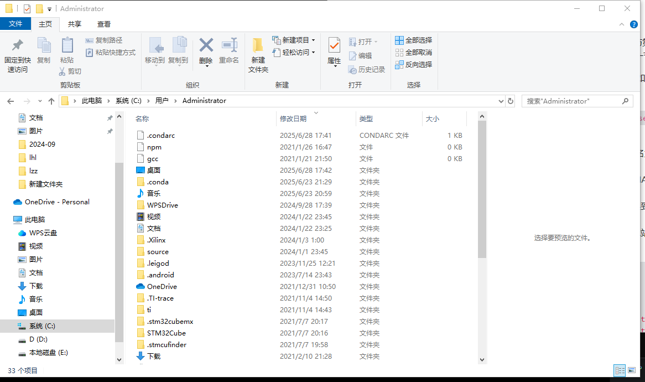The image size is (645, 382).
Task: Pin folder to Quick access
Action: pyautogui.click(x=17, y=55)
